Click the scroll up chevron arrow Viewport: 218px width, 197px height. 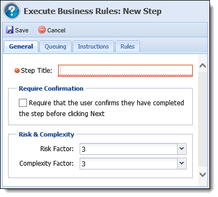coord(202,66)
